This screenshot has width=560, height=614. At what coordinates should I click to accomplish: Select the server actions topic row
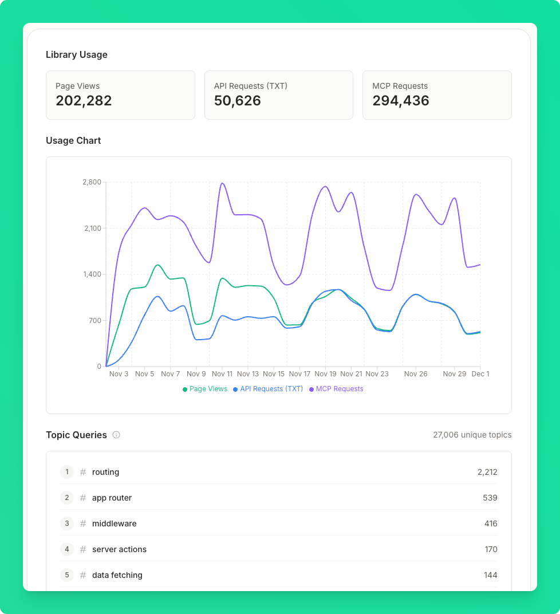coord(279,549)
